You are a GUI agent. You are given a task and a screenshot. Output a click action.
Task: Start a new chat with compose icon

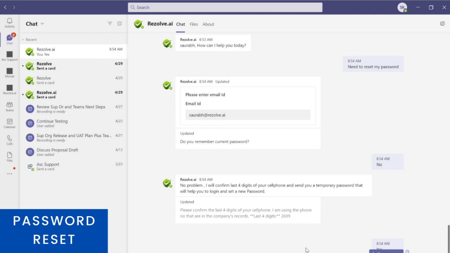(120, 23)
